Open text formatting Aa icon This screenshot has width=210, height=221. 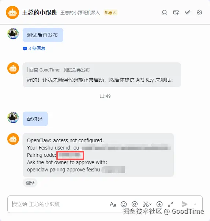pyautogui.click(x=113, y=204)
